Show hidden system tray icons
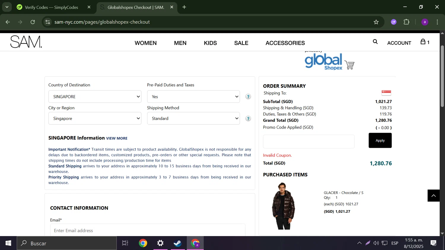Image resolution: width=445 pixels, height=250 pixels. point(359,243)
